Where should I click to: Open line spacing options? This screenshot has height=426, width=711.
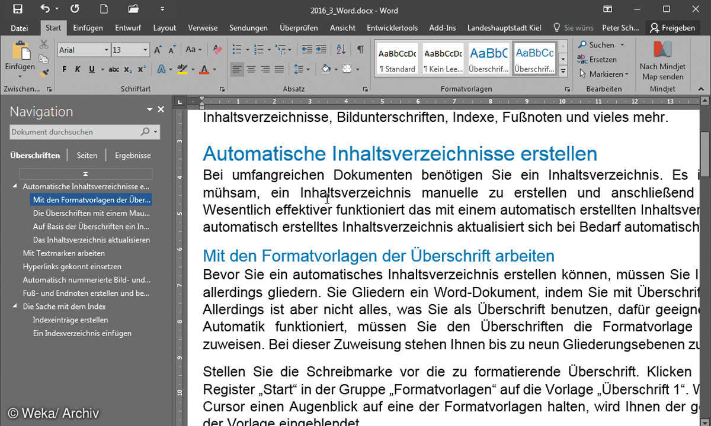click(x=302, y=70)
